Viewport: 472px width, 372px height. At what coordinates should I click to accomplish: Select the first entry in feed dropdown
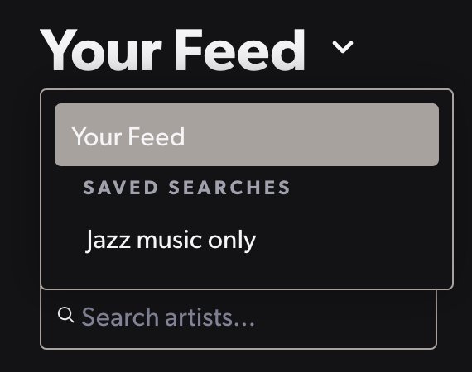click(x=247, y=135)
